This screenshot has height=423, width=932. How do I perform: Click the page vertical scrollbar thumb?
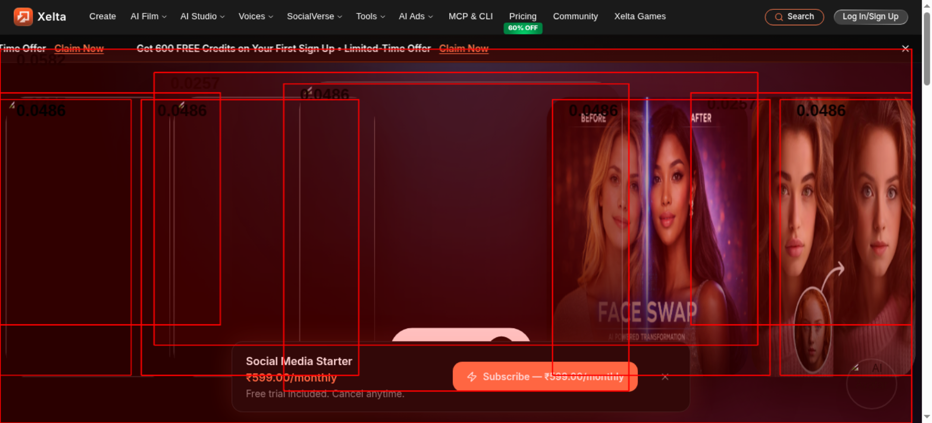click(927, 49)
